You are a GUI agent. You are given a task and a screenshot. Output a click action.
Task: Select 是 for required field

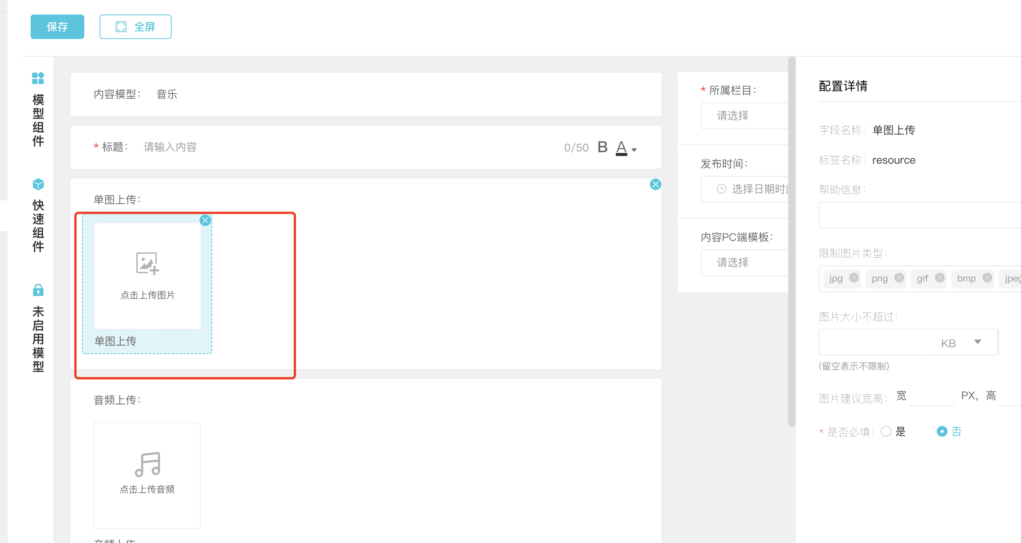click(886, 431)
